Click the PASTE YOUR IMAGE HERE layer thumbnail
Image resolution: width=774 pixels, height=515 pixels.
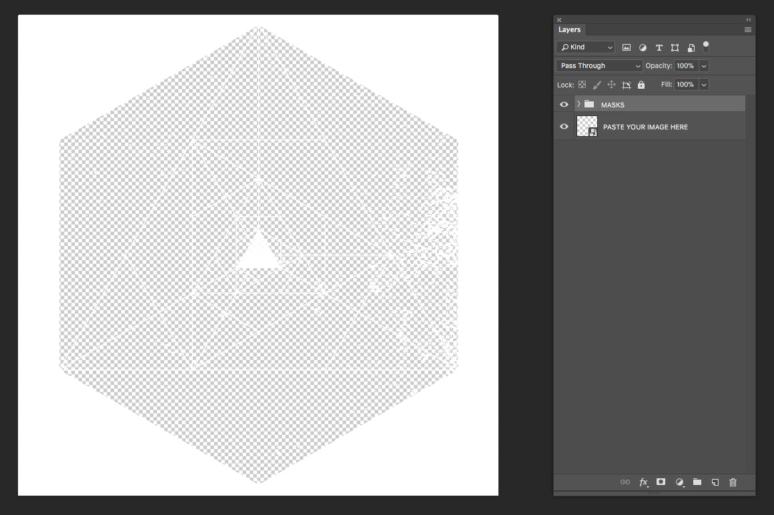587,126
